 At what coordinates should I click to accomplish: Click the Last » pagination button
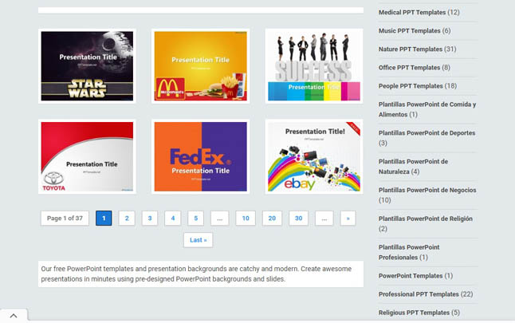tap(198, 240)
